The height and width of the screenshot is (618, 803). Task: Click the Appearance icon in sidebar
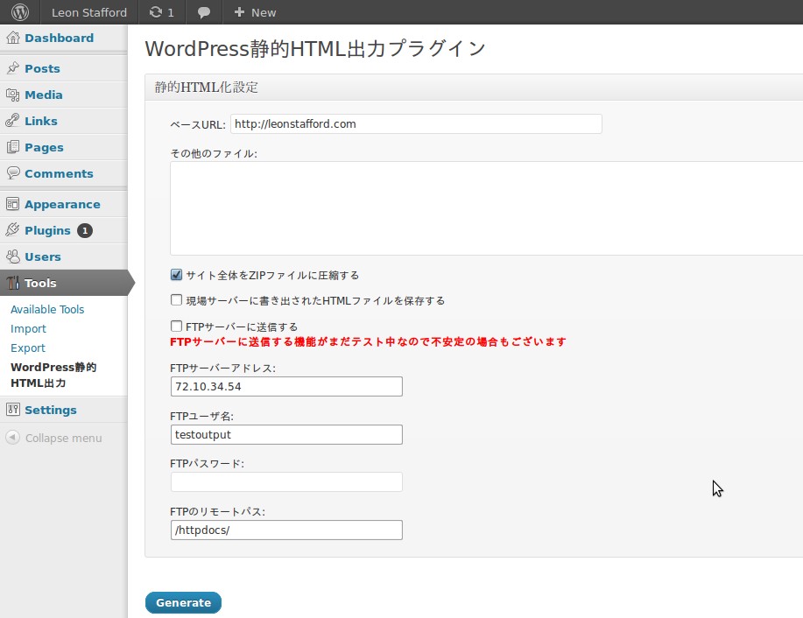tap(13, 204)
